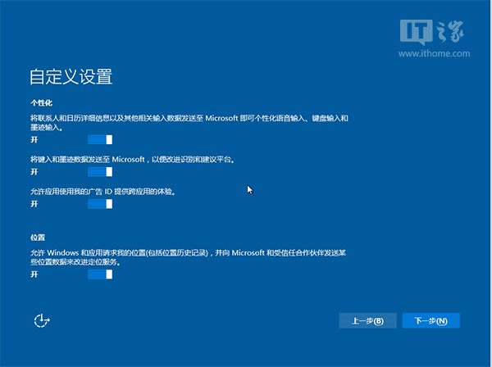This screenshot has height=367, width=492.
Task: Click the 自定义设置 heading
Action: (71, 77)
